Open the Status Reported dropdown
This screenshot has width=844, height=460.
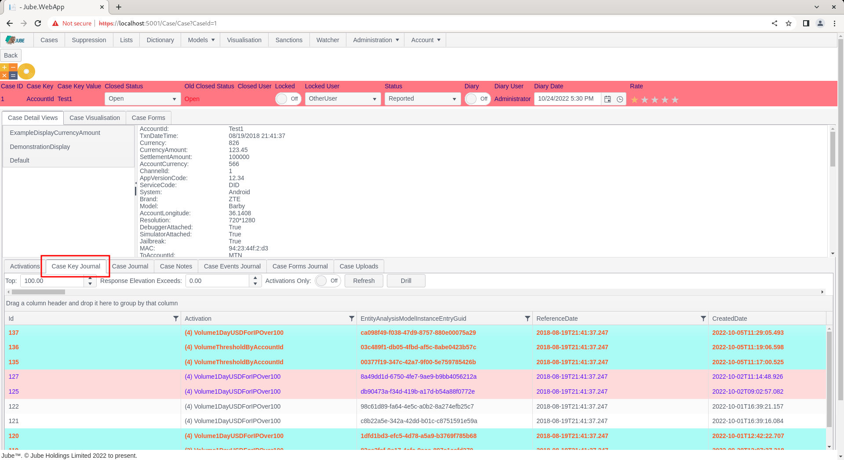click(x=423, y=99)
